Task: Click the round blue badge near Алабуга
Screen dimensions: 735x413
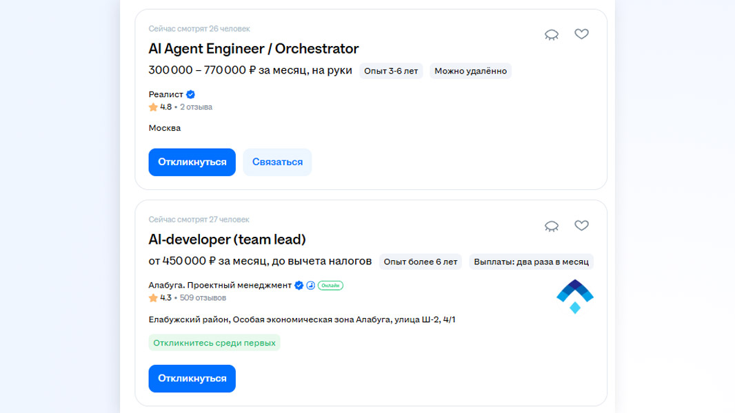Action: pyautogui.click(x=310, y=285)
